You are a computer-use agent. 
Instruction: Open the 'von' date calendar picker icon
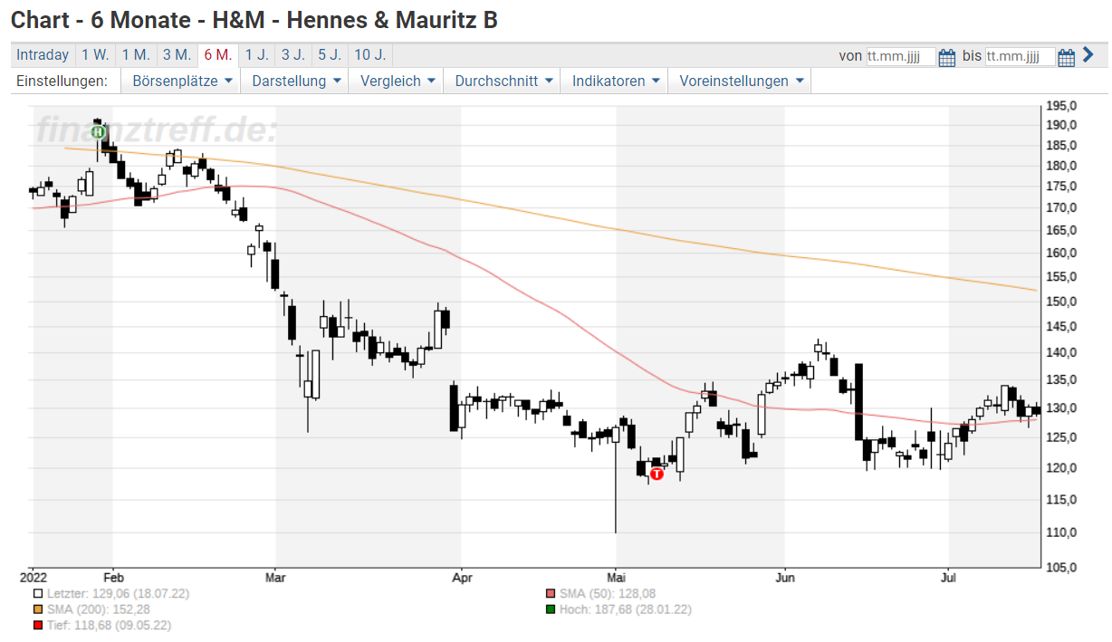[x=947, y=57]
